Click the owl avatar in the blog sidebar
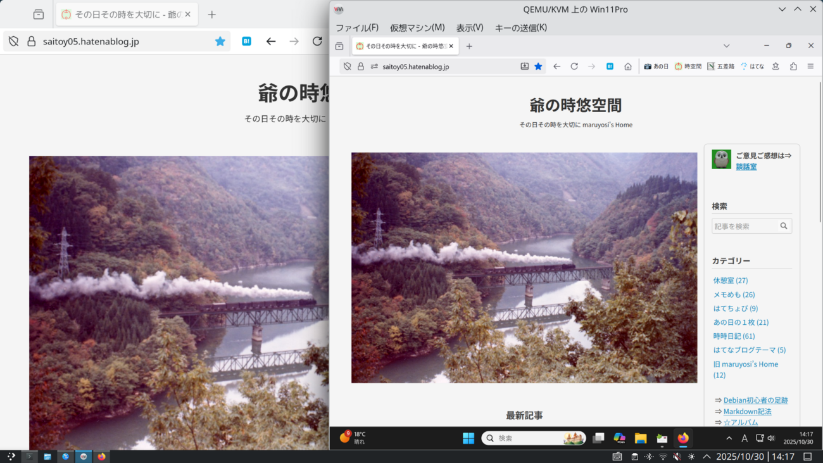 (x=721, y=159)
